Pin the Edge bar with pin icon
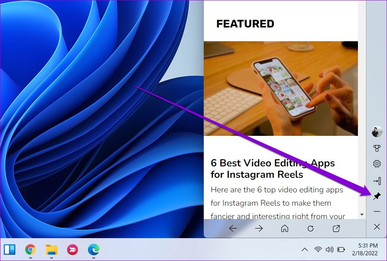Image resolution: width=387 pixels, height=261 pixels. [x=377, y=196]
